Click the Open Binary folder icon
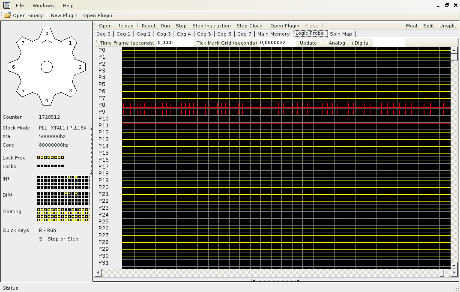This screenshot has height=292, width=460. (x=8, y=15)
